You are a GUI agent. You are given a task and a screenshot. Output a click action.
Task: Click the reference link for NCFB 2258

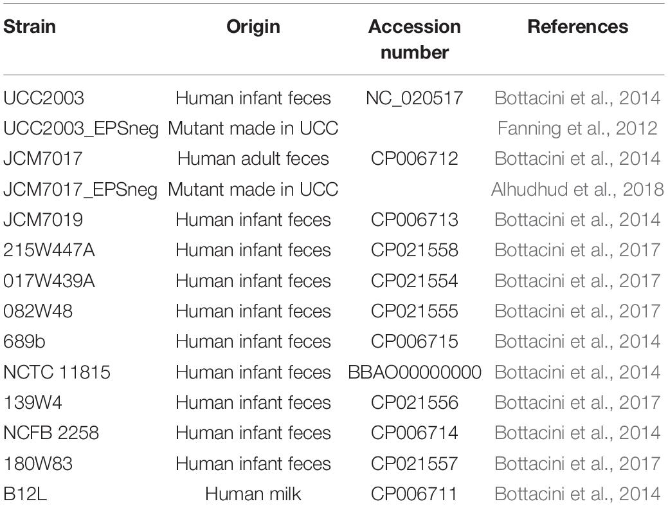pyautogui.click(x=577, y=432)
